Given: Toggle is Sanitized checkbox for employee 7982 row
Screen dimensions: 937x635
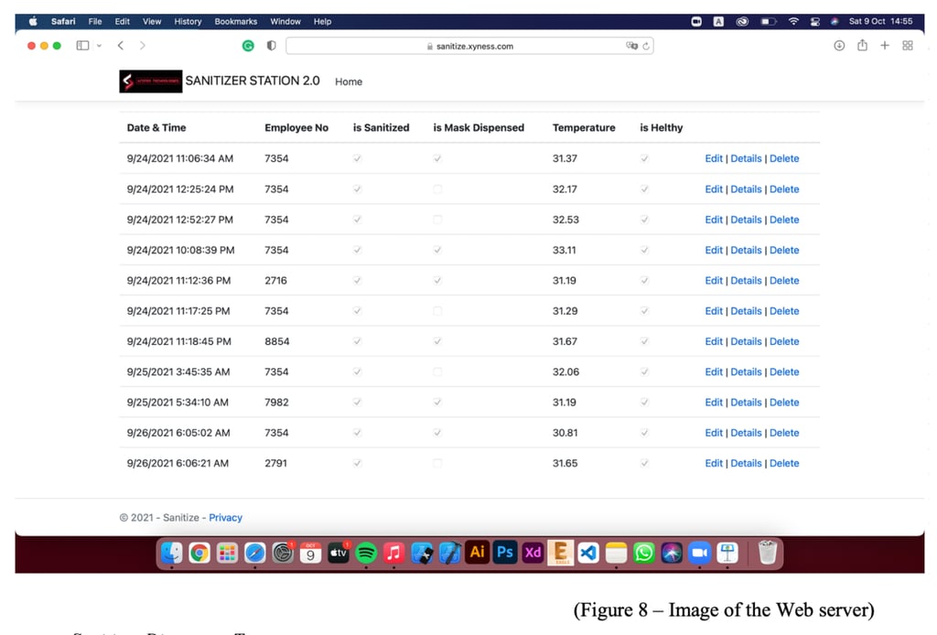Looking at the screenshot, I should point(358,402).
